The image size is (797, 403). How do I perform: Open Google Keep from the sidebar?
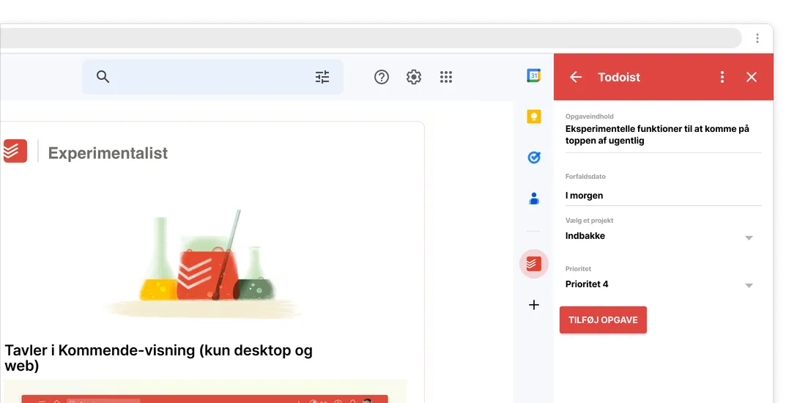click(x=534, y=117)
